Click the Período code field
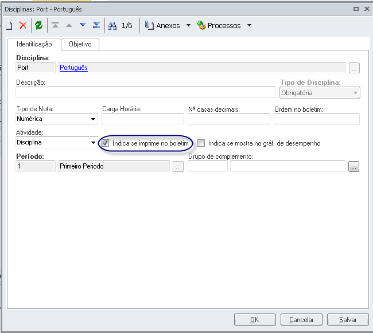This screenshot has width=373, height=333. pos(36,166)
